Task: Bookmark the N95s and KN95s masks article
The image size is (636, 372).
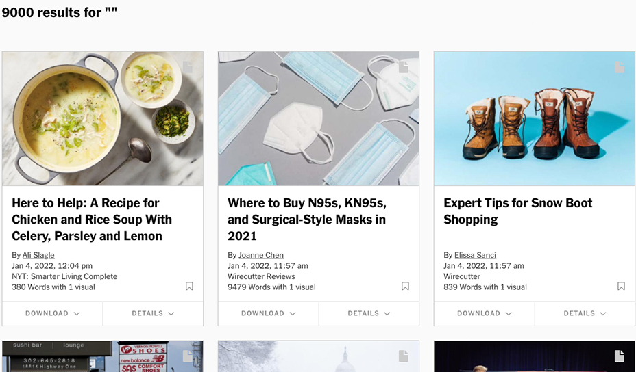Action: (405, 287)
